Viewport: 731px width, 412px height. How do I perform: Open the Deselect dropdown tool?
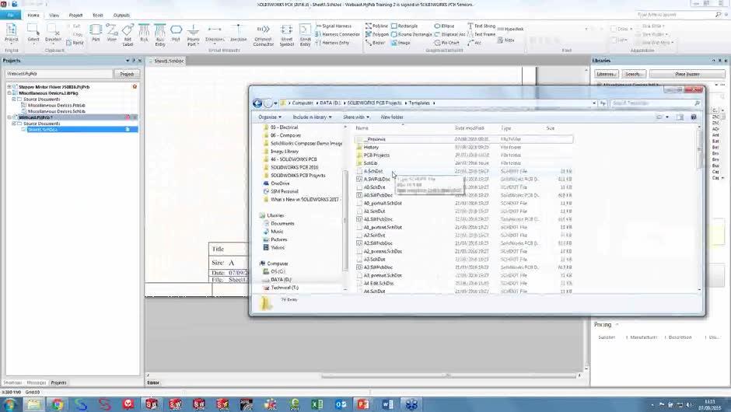point(53,33)
